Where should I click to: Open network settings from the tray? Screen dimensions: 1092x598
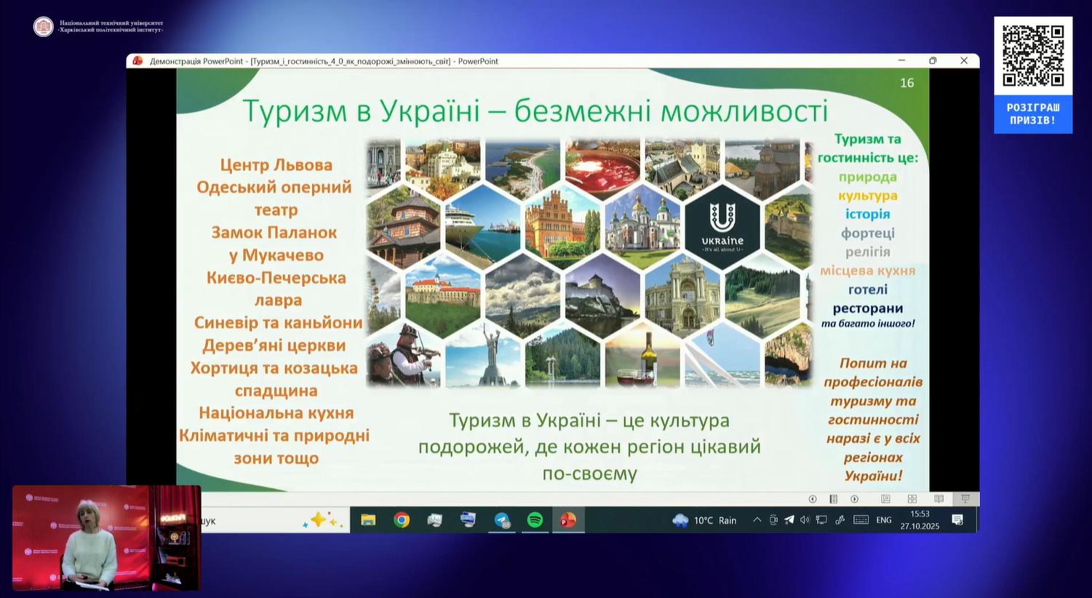[x=821, y=520]
